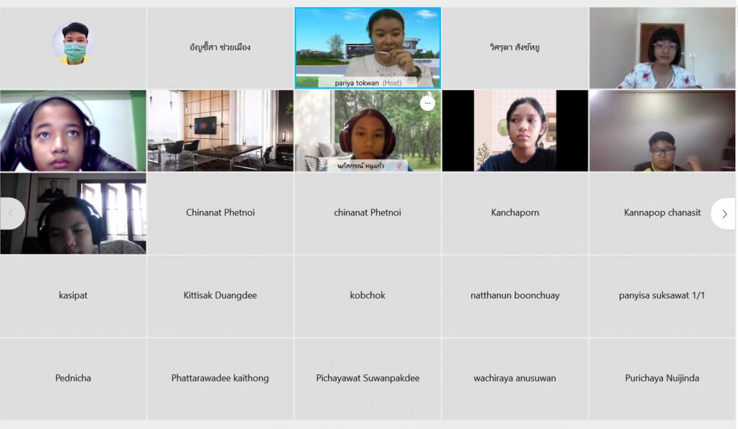
Task: Click the kasipat participant tile
Action: coord(73,296)
